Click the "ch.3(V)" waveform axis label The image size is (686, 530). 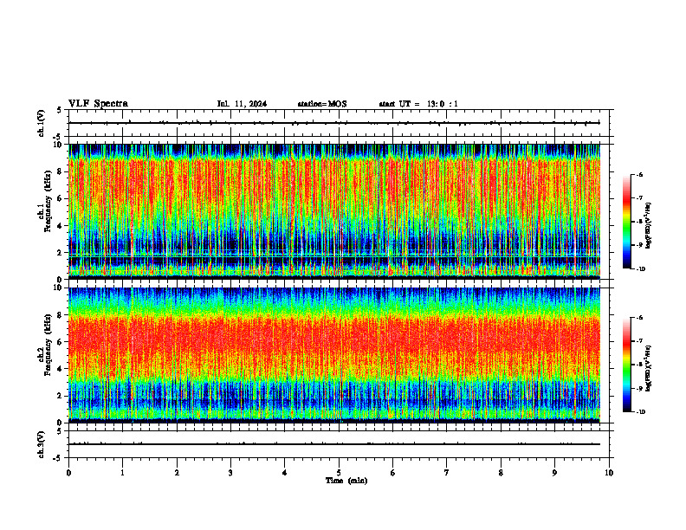42,444
